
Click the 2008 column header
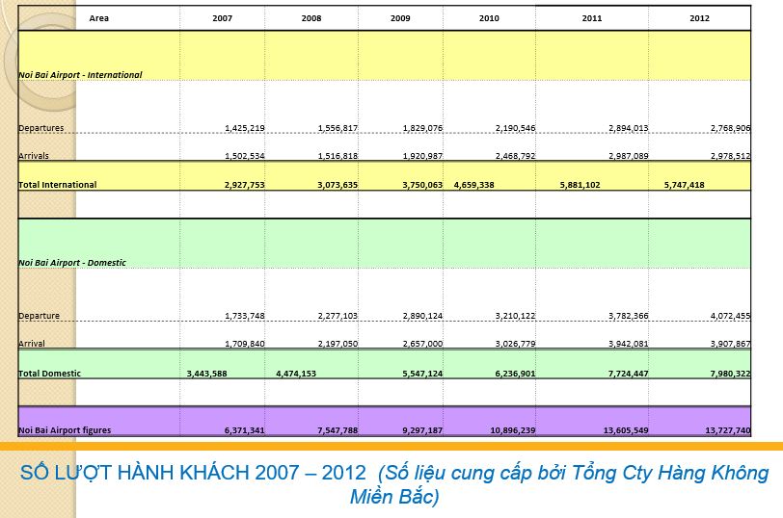[311, 18]
